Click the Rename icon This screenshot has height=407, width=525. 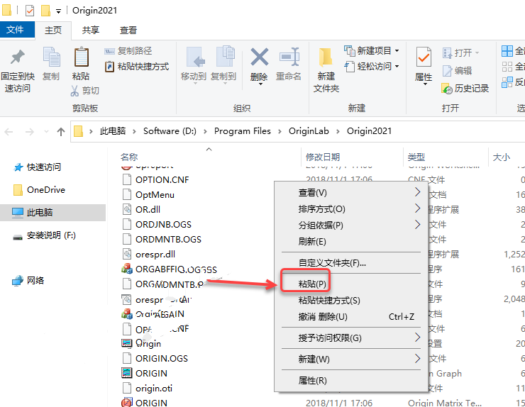tap(289, 57)
